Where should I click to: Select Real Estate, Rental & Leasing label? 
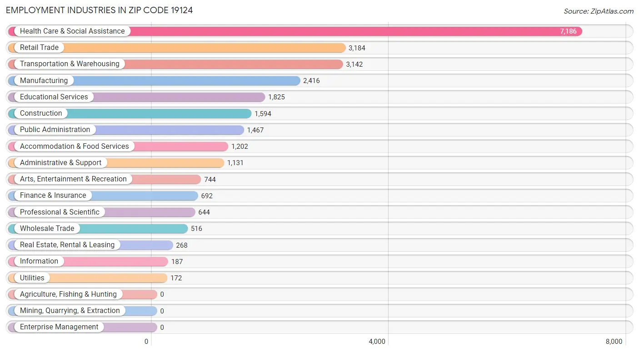click(x=67, y=245)
